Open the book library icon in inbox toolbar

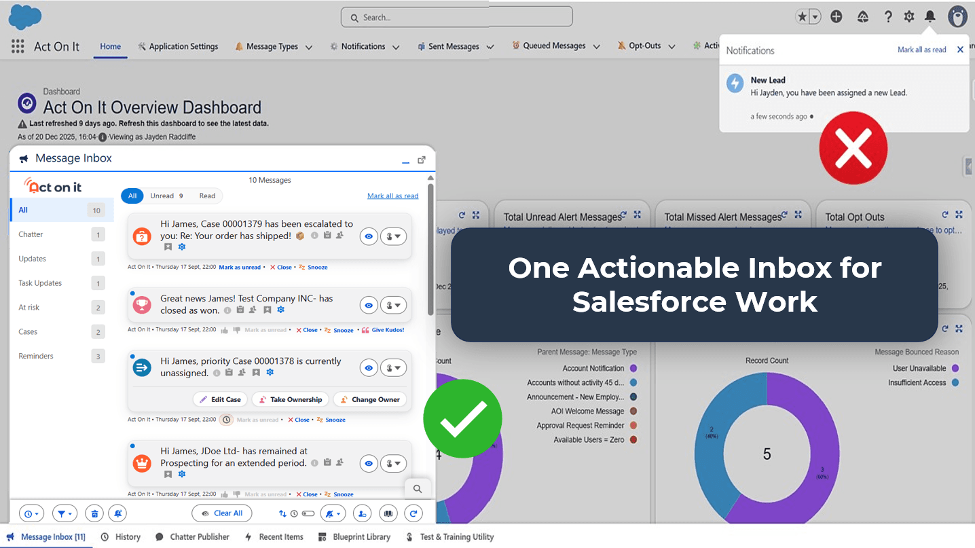388,513
